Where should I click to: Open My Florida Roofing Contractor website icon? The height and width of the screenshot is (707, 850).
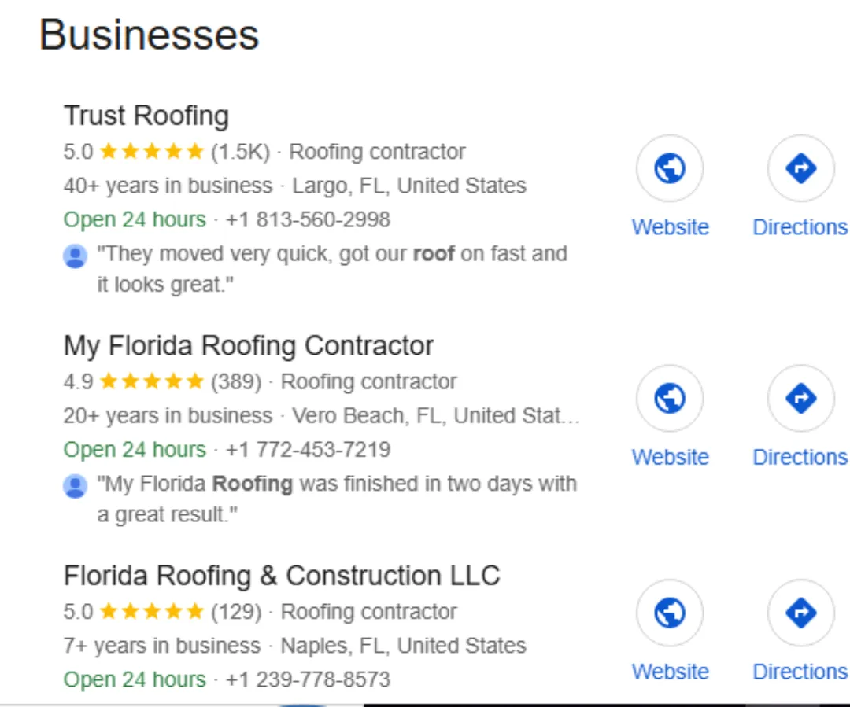coord(670,398)
